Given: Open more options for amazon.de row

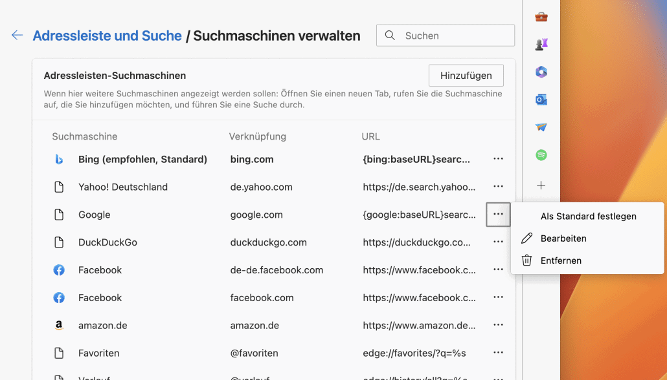Looking at the screenshot, I should click(498, 325).
